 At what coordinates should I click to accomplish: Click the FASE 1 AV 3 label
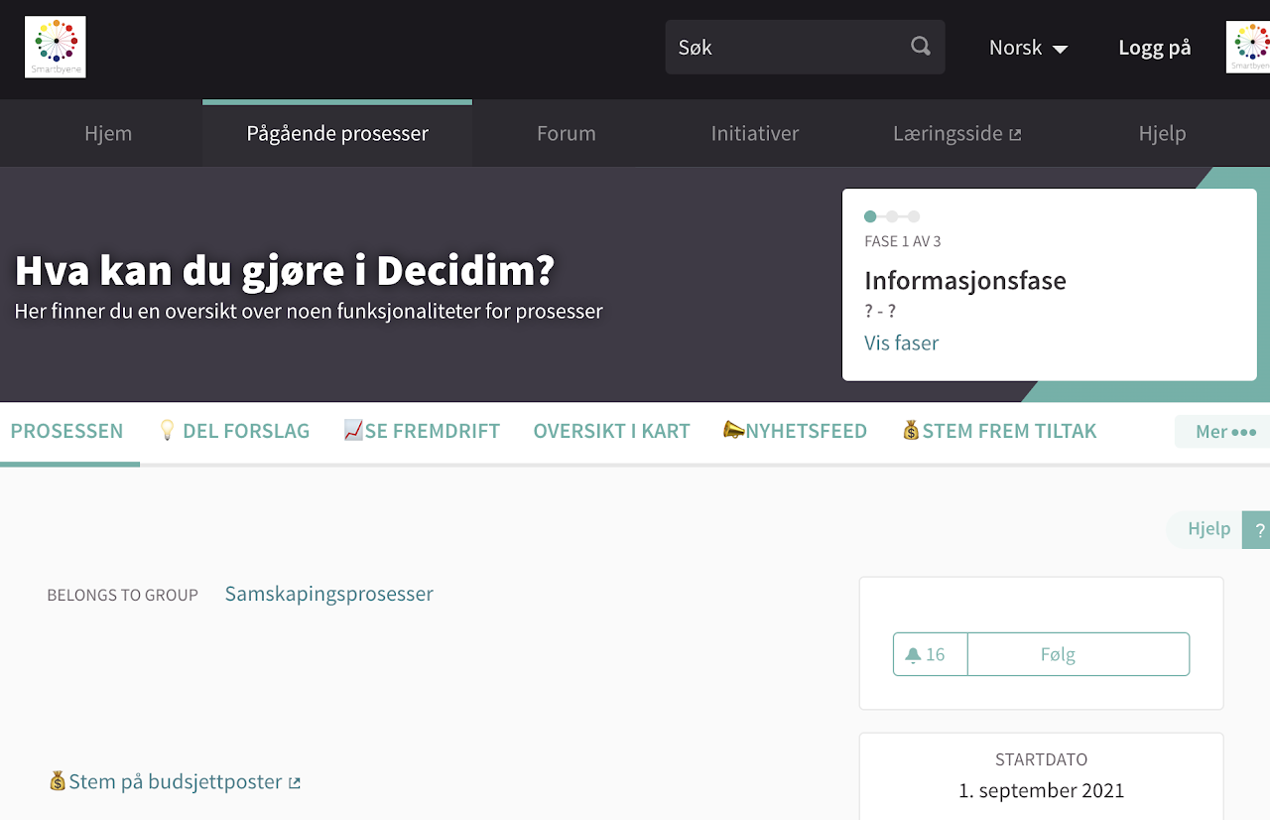point(903,241)
